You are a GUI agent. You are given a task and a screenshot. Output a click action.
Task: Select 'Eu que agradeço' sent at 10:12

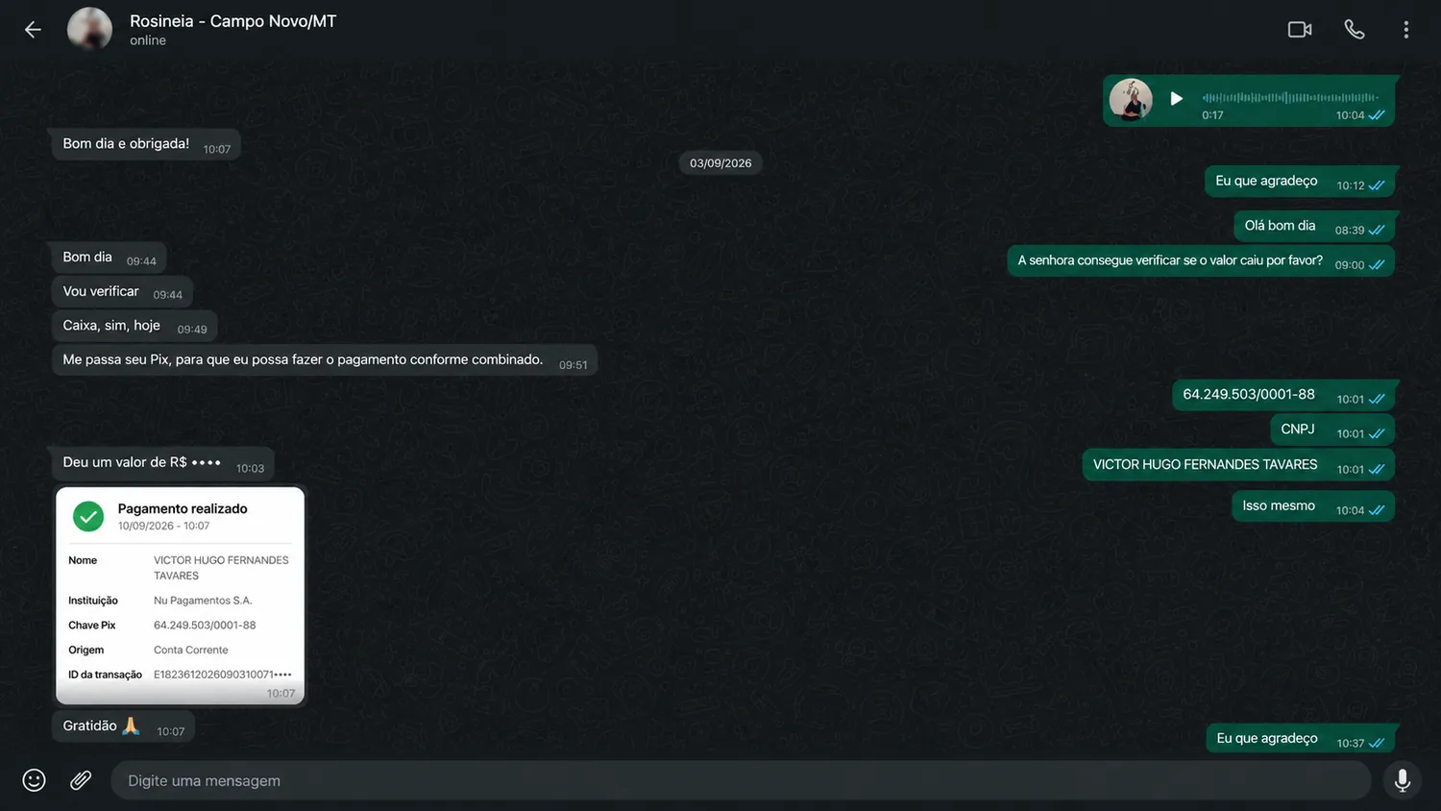click(1300, 182)
